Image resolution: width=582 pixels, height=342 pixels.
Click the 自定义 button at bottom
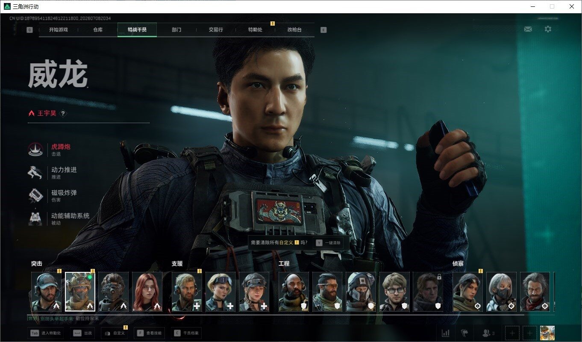(115, 333)
